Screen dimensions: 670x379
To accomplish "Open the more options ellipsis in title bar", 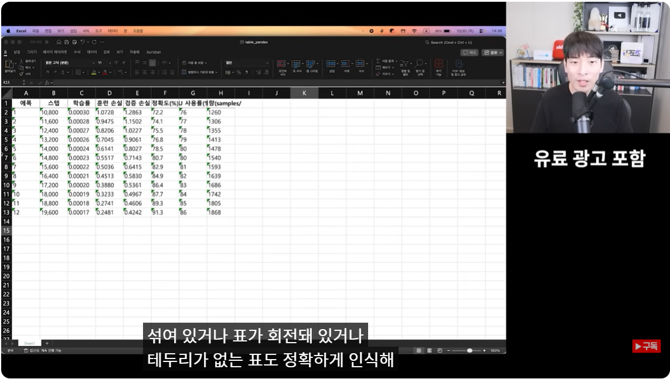I will 102,42.
